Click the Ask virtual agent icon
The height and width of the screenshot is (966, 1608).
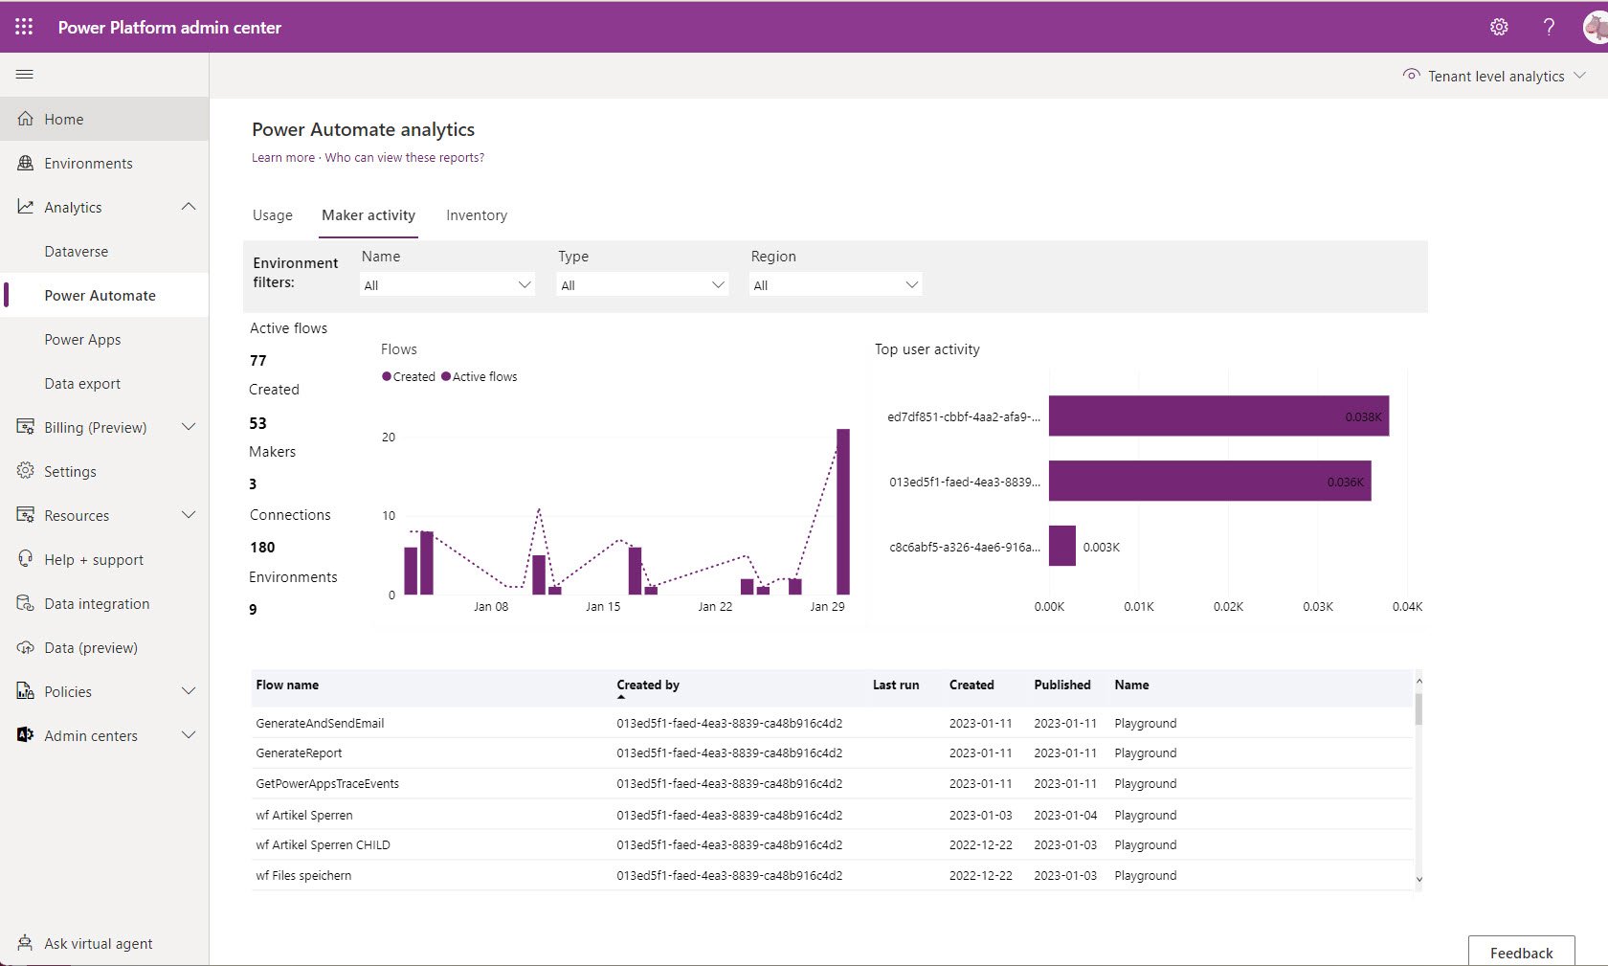pos(26,943)
